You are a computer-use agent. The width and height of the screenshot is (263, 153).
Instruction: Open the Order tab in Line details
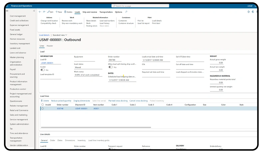click(53, 140)
